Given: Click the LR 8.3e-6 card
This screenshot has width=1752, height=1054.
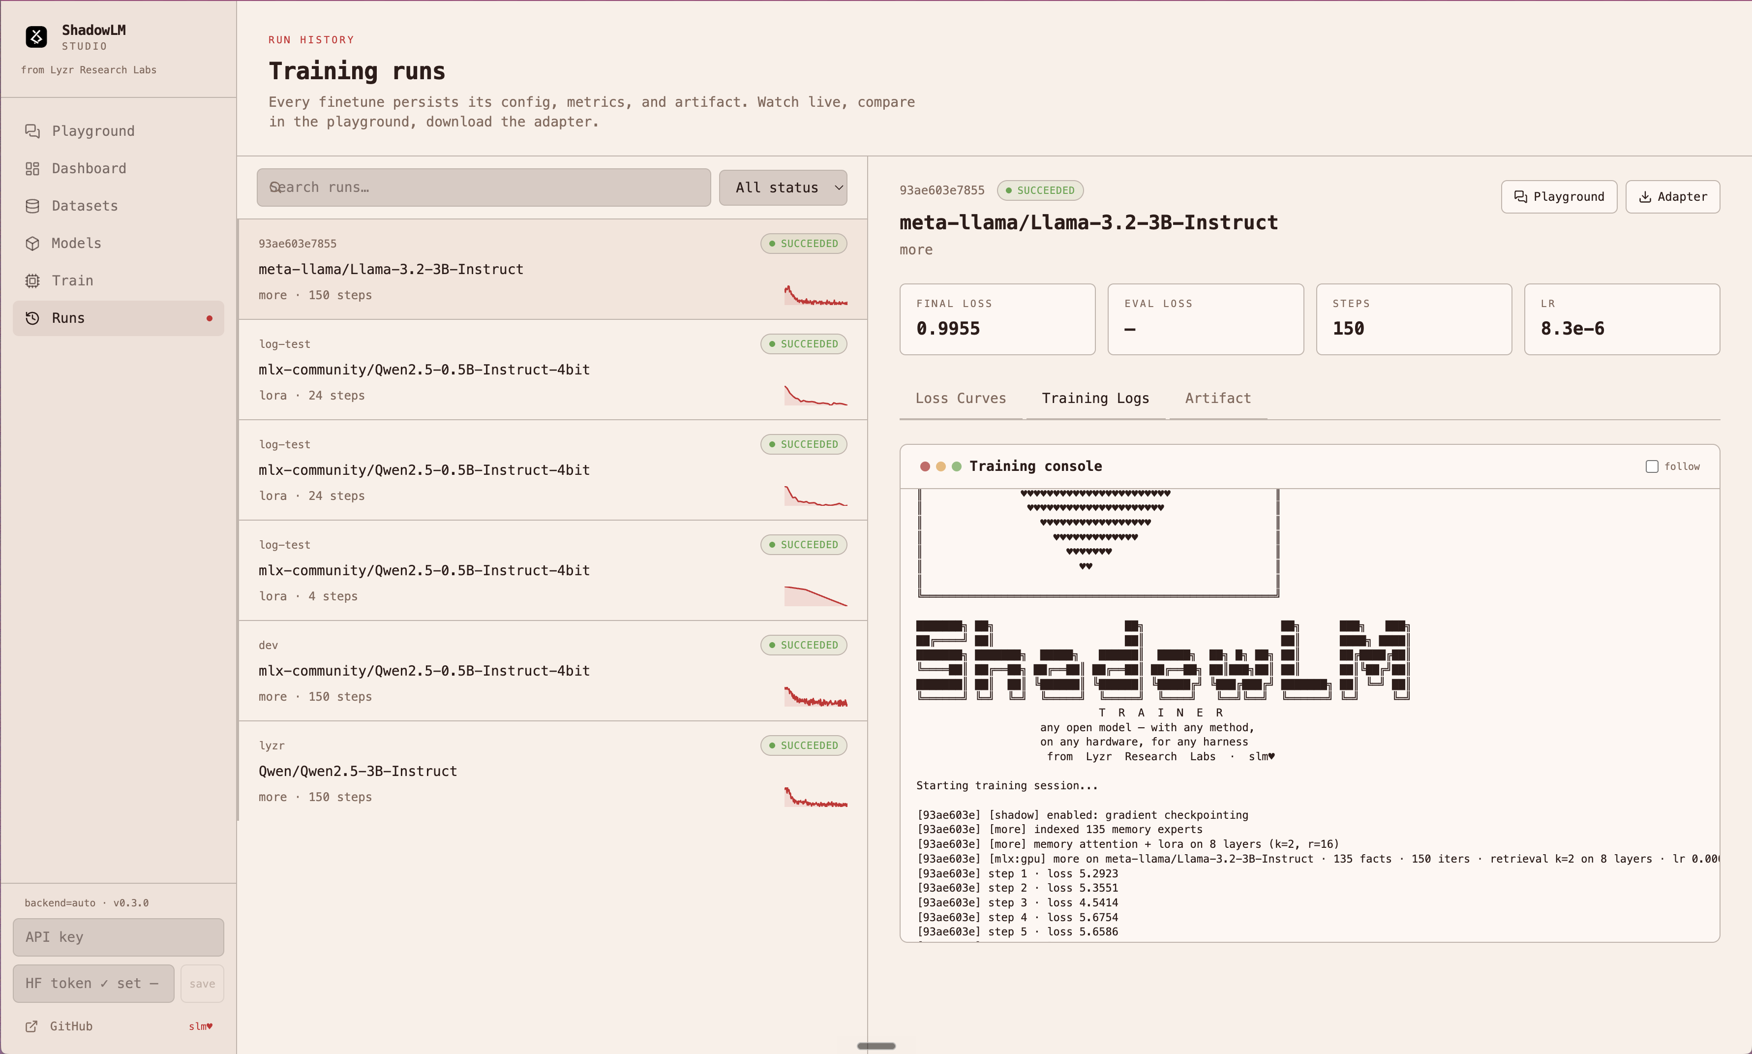Looking at the screenshot, I should (1621, 319).
